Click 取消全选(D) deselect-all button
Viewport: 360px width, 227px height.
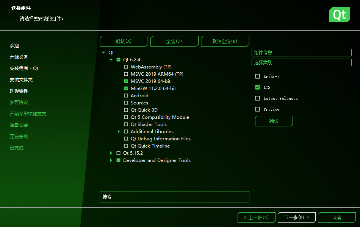(x=225, y=41)
